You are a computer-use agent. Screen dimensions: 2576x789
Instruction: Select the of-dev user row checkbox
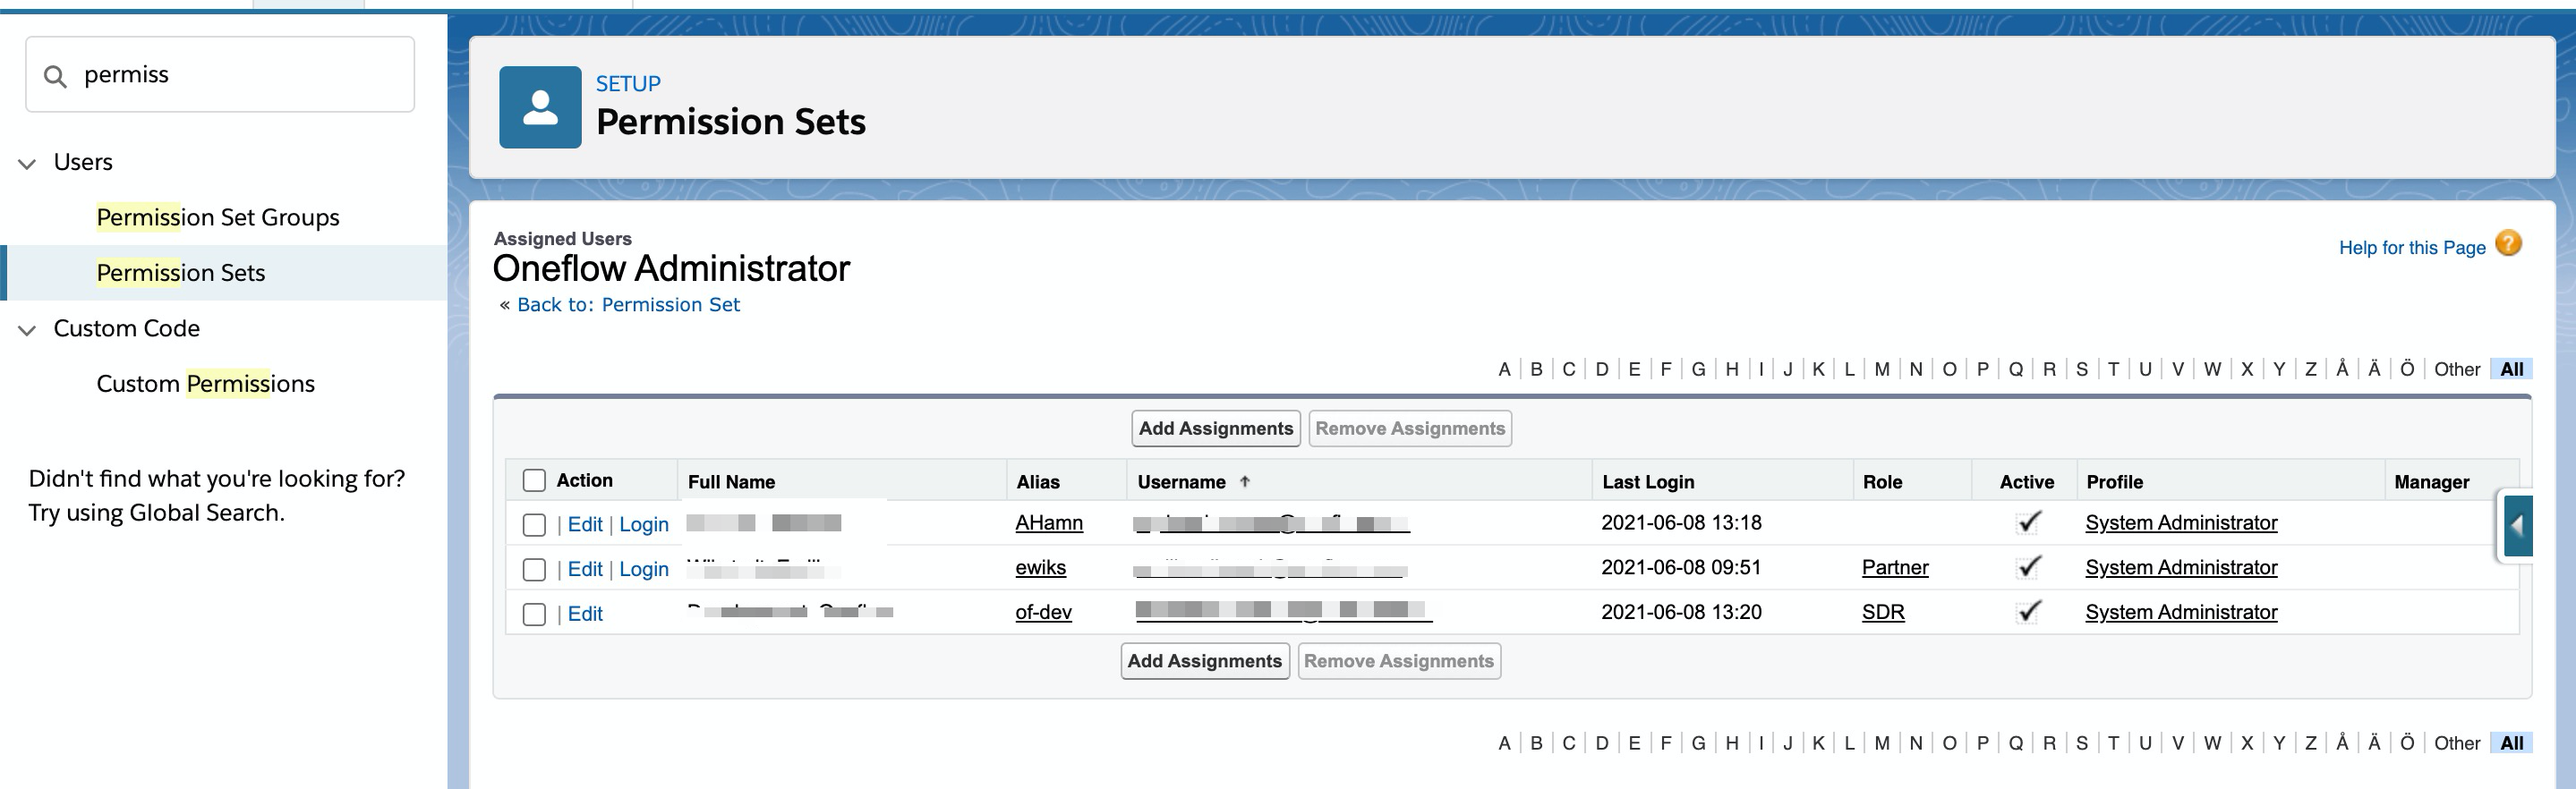coord(534,614)
